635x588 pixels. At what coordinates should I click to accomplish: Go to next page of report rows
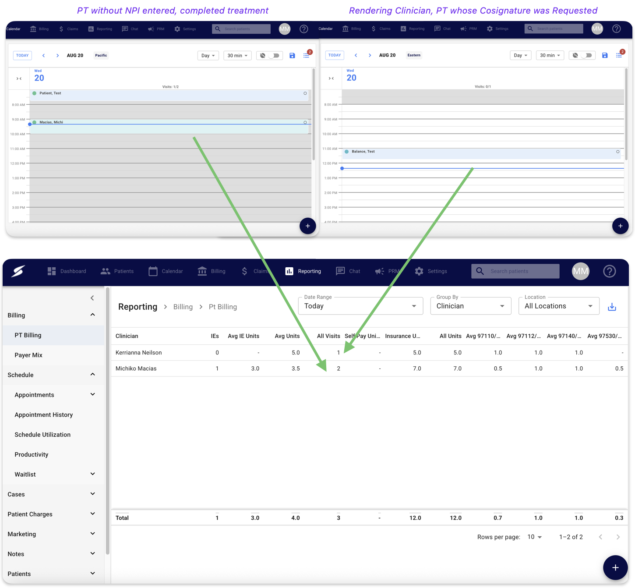tap(618, 537)
